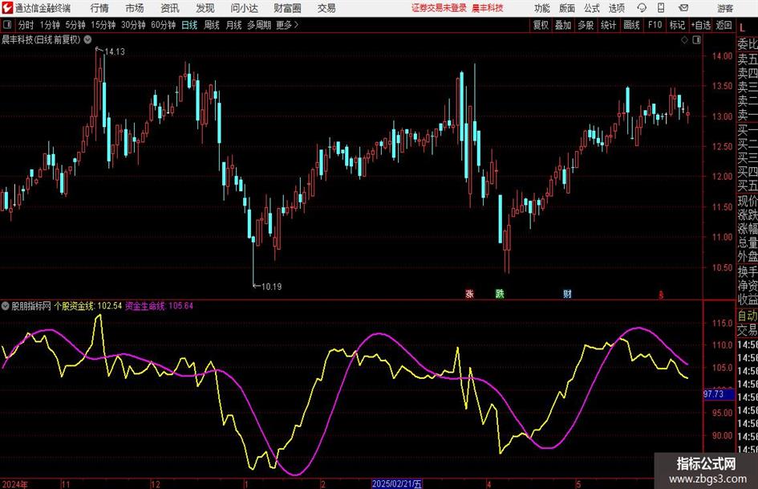The width and height of the screenshot is (758, 489).
Task: Add stock via +自选 button
Action: (701, 25)
